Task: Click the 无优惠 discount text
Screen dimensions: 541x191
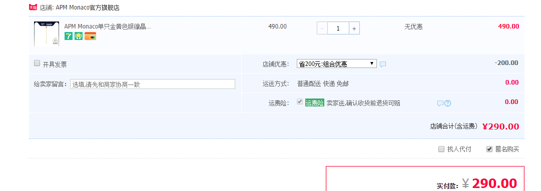Action: [413, 26]
